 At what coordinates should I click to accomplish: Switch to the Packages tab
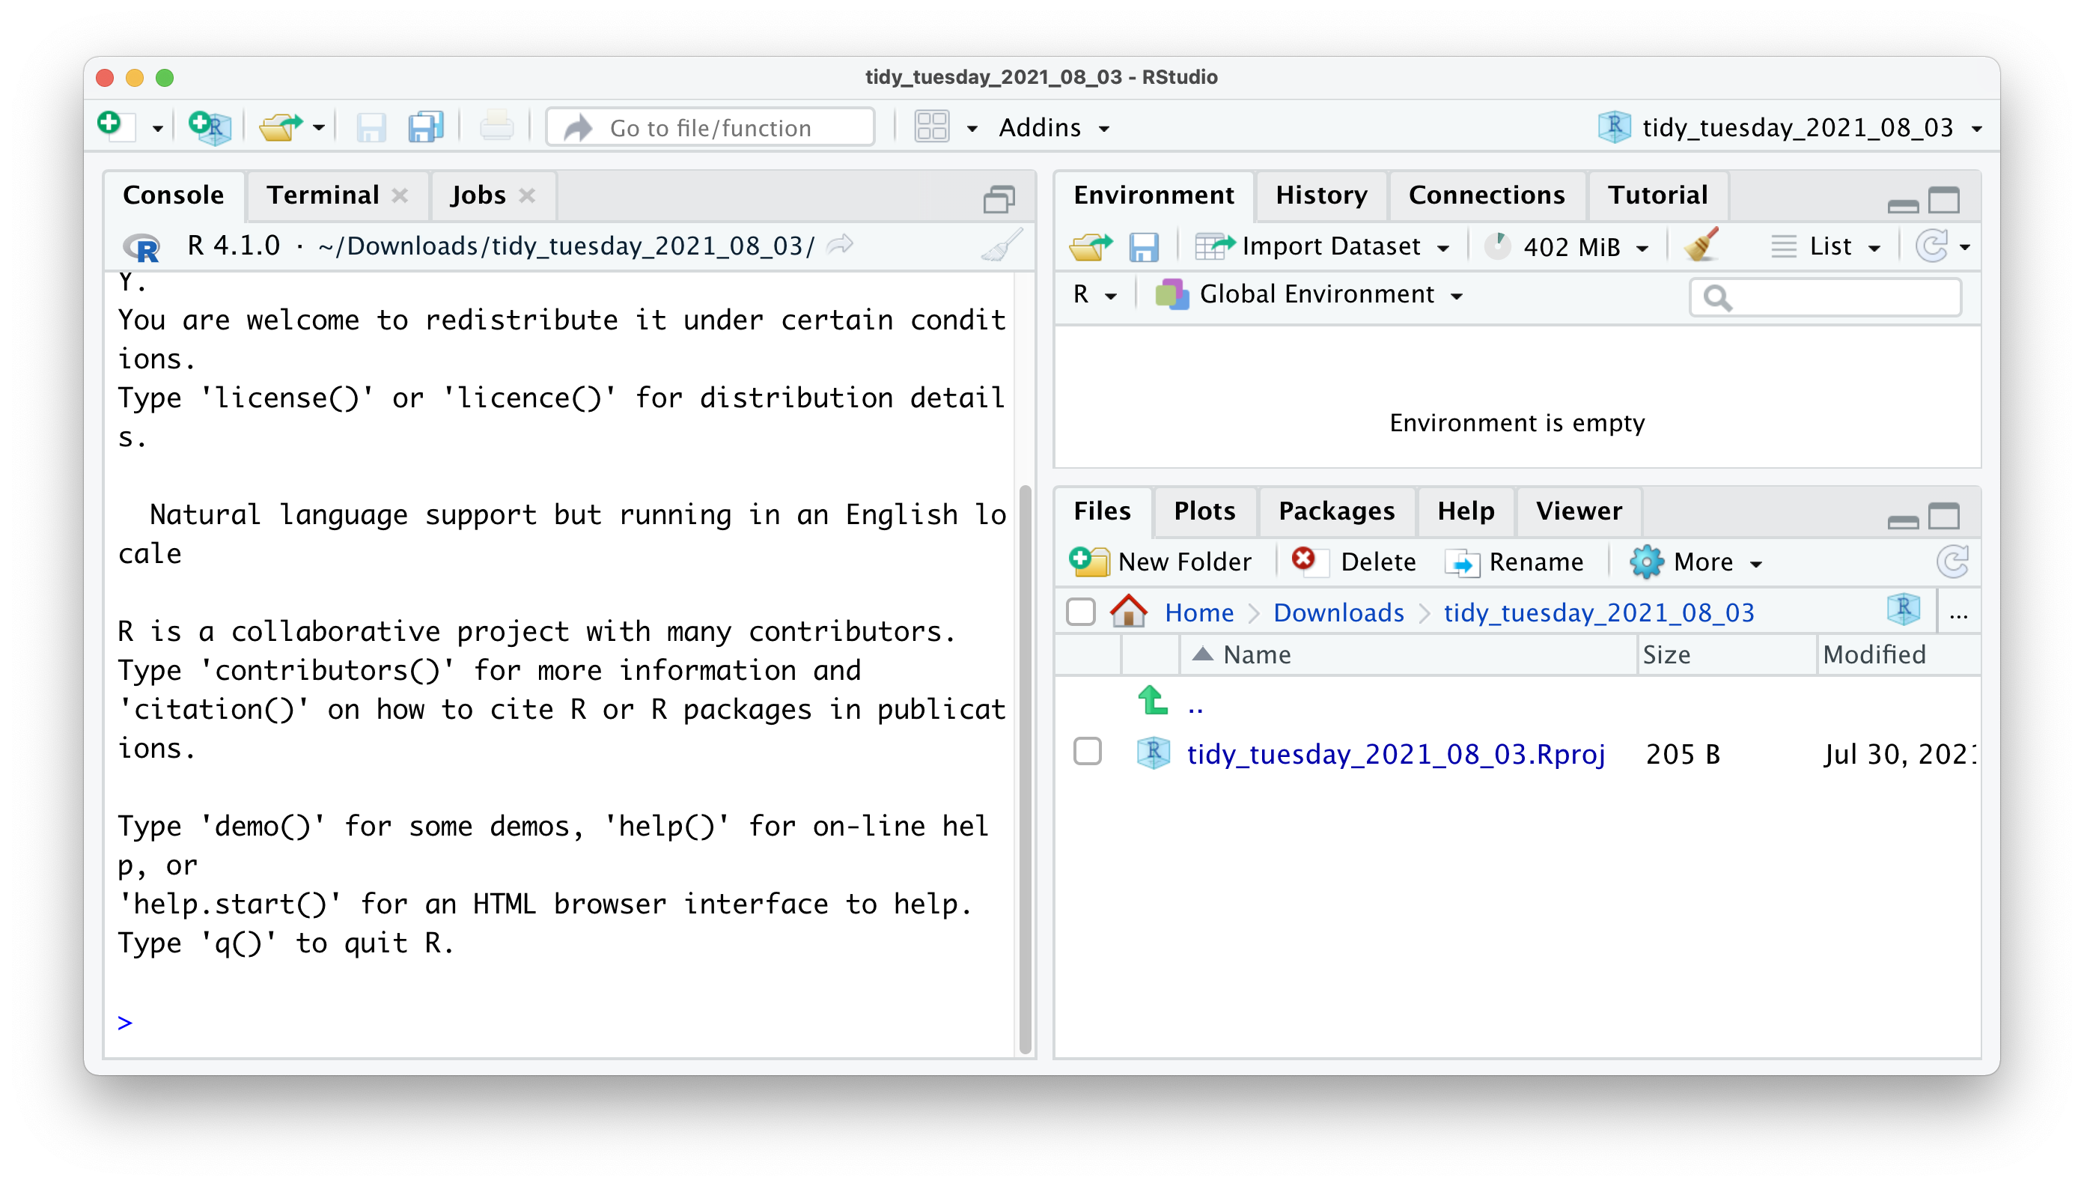pos(1336,511)
